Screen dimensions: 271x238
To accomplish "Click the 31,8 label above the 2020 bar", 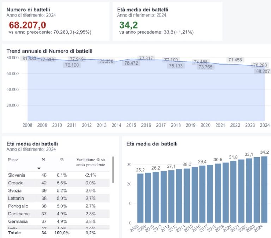I will pos(233,157).
